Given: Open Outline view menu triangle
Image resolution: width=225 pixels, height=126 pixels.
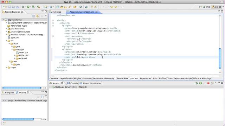Looking at the screenshot, I should click(x=46, y=96).
